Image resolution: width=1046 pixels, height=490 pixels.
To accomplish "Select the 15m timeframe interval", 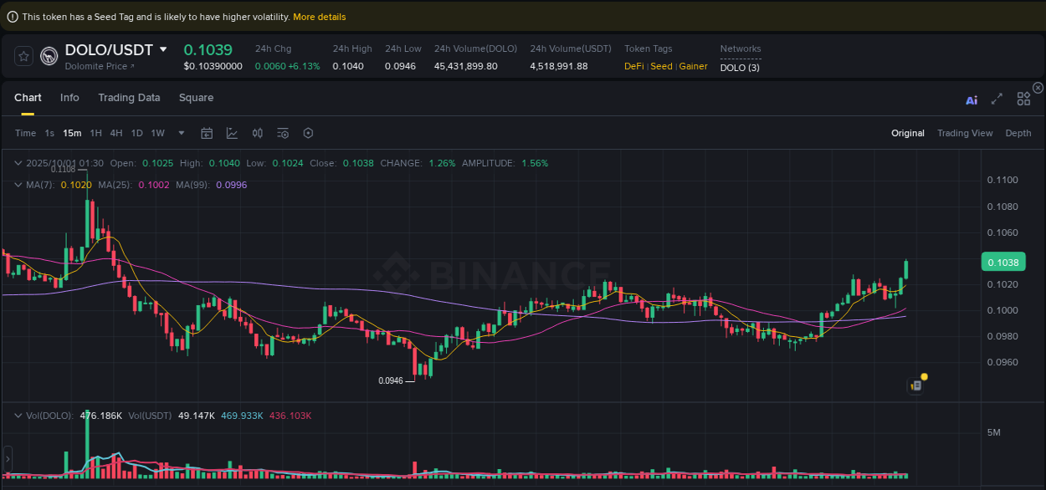I will pyautogui.click(x=71, y=133).
